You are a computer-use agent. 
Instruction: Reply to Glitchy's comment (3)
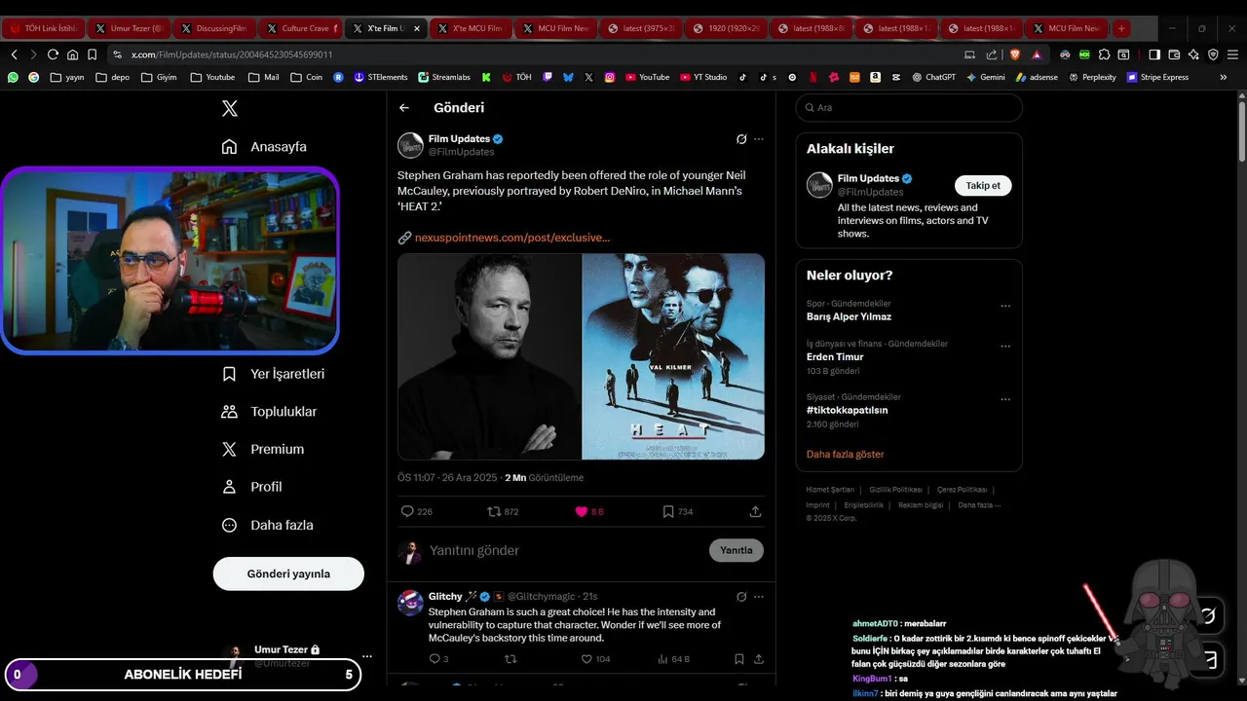pyautogui.click(x=435, y=659)
